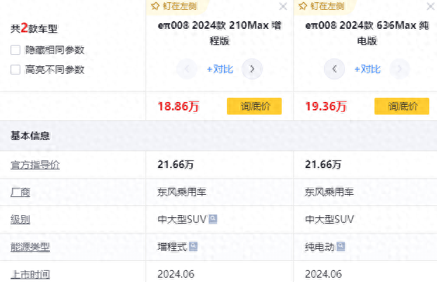Enable the 高亮不同参数 checkbox
This screenshot has width=437, height=282.
click(15, 70)
